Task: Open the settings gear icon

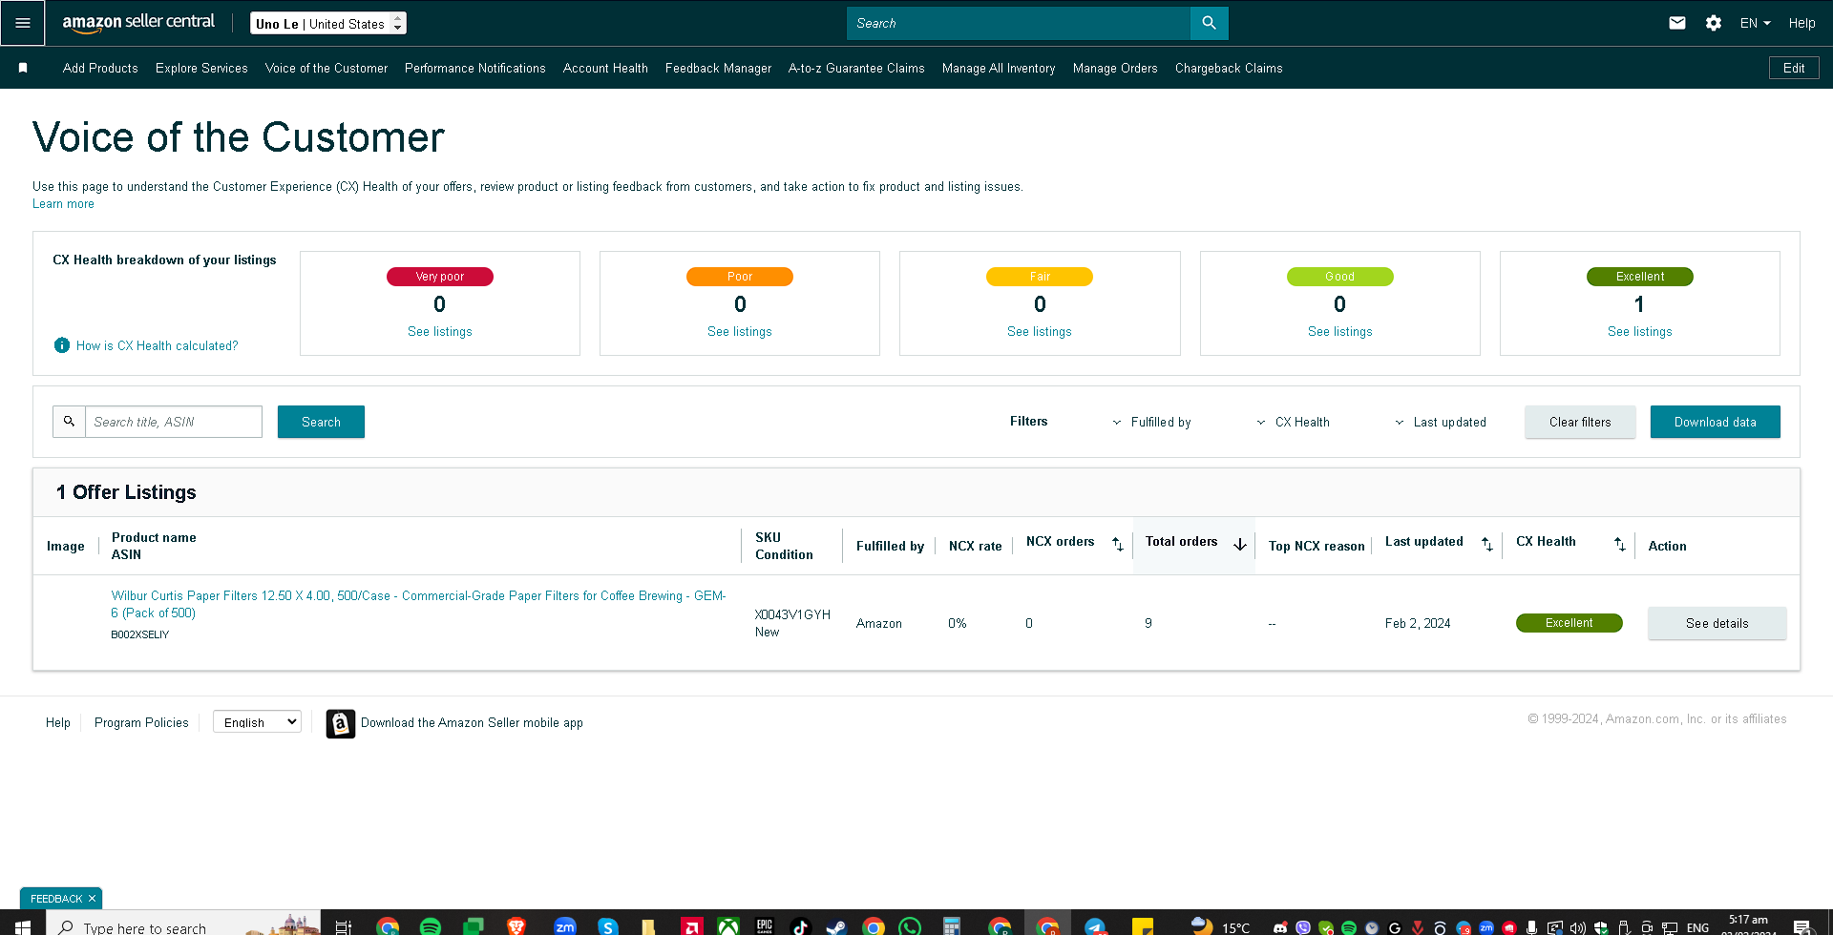Action: 1714,23
